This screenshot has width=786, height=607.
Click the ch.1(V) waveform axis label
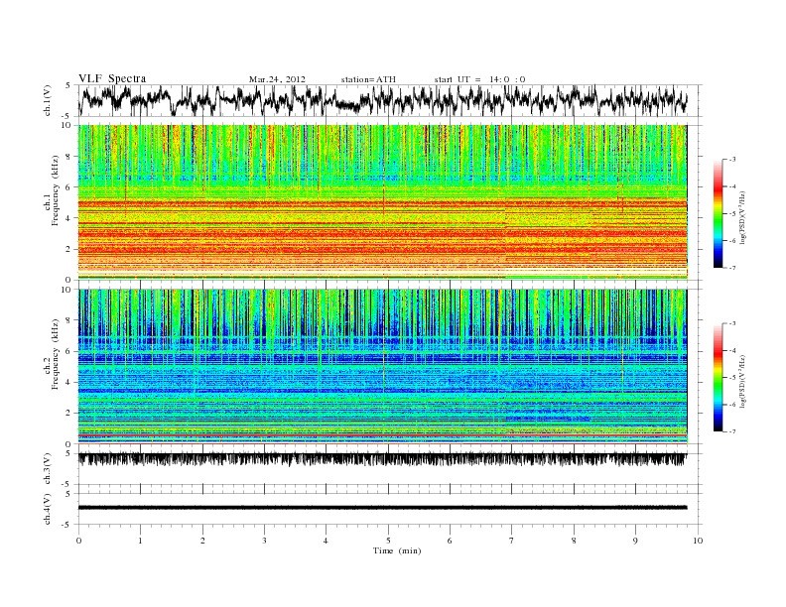click(48, 100)
